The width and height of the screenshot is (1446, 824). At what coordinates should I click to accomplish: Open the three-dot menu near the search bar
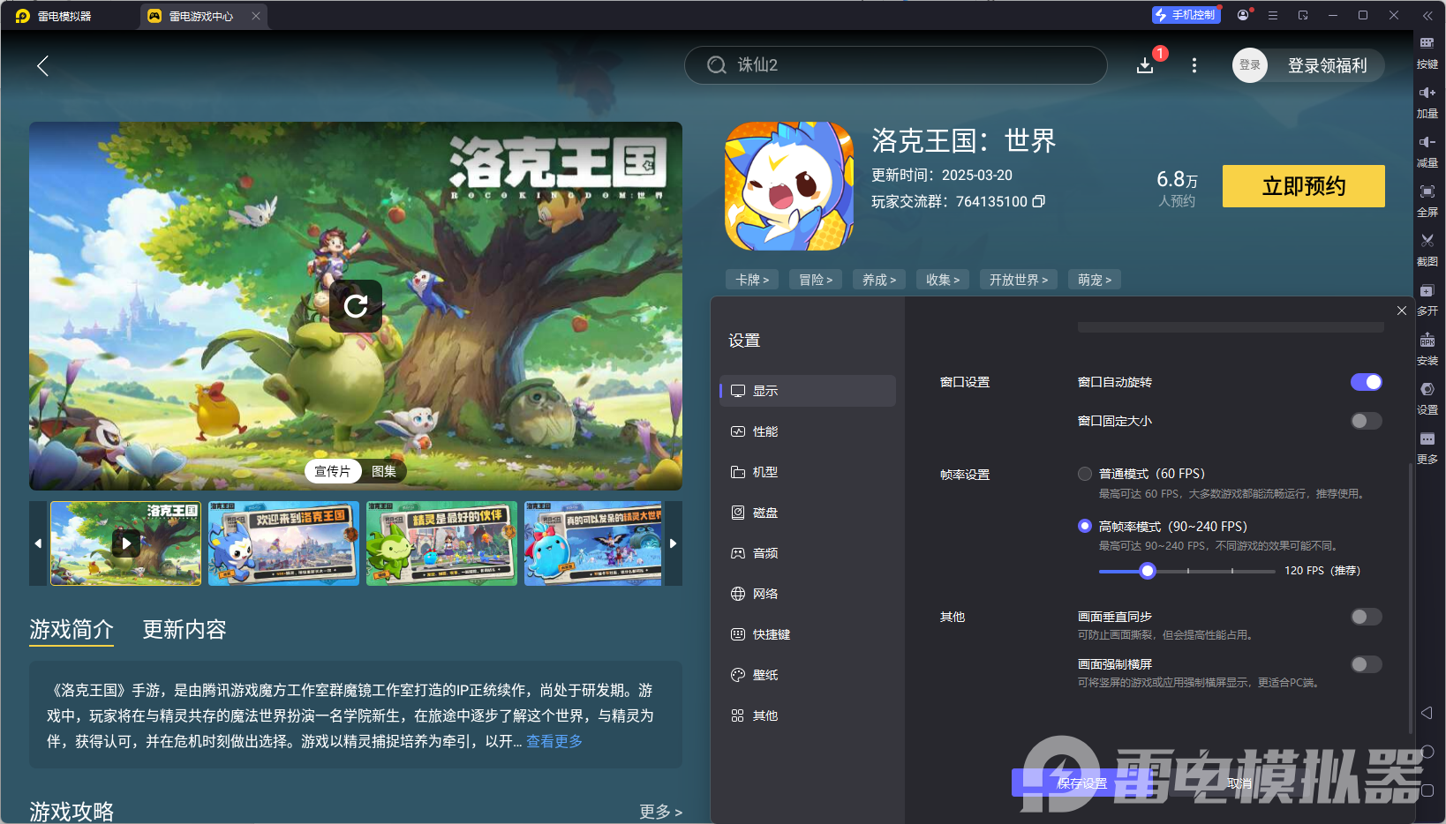coord(1194,65)
